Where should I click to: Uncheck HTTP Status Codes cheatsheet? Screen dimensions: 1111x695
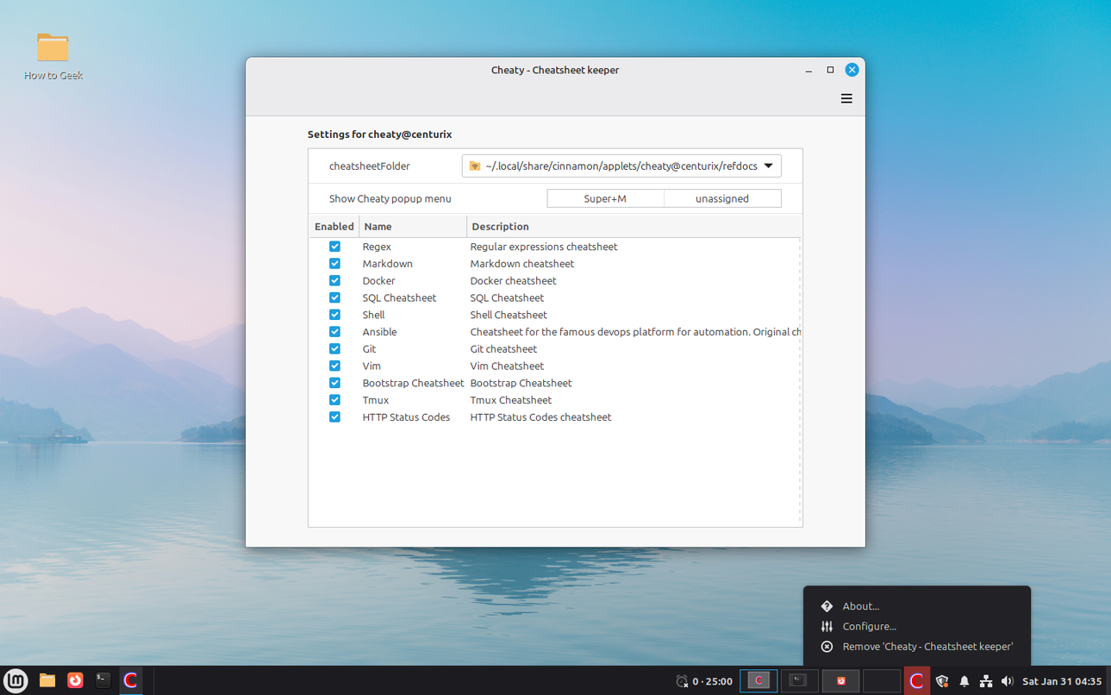coord(334,416)
